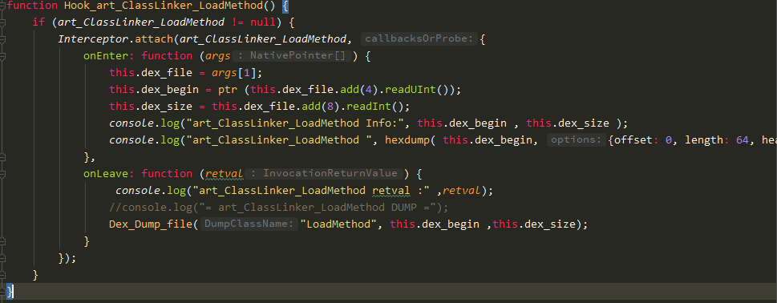Click the length value 64
This screenshot has height=303, width=777.
tap(742, 140)
